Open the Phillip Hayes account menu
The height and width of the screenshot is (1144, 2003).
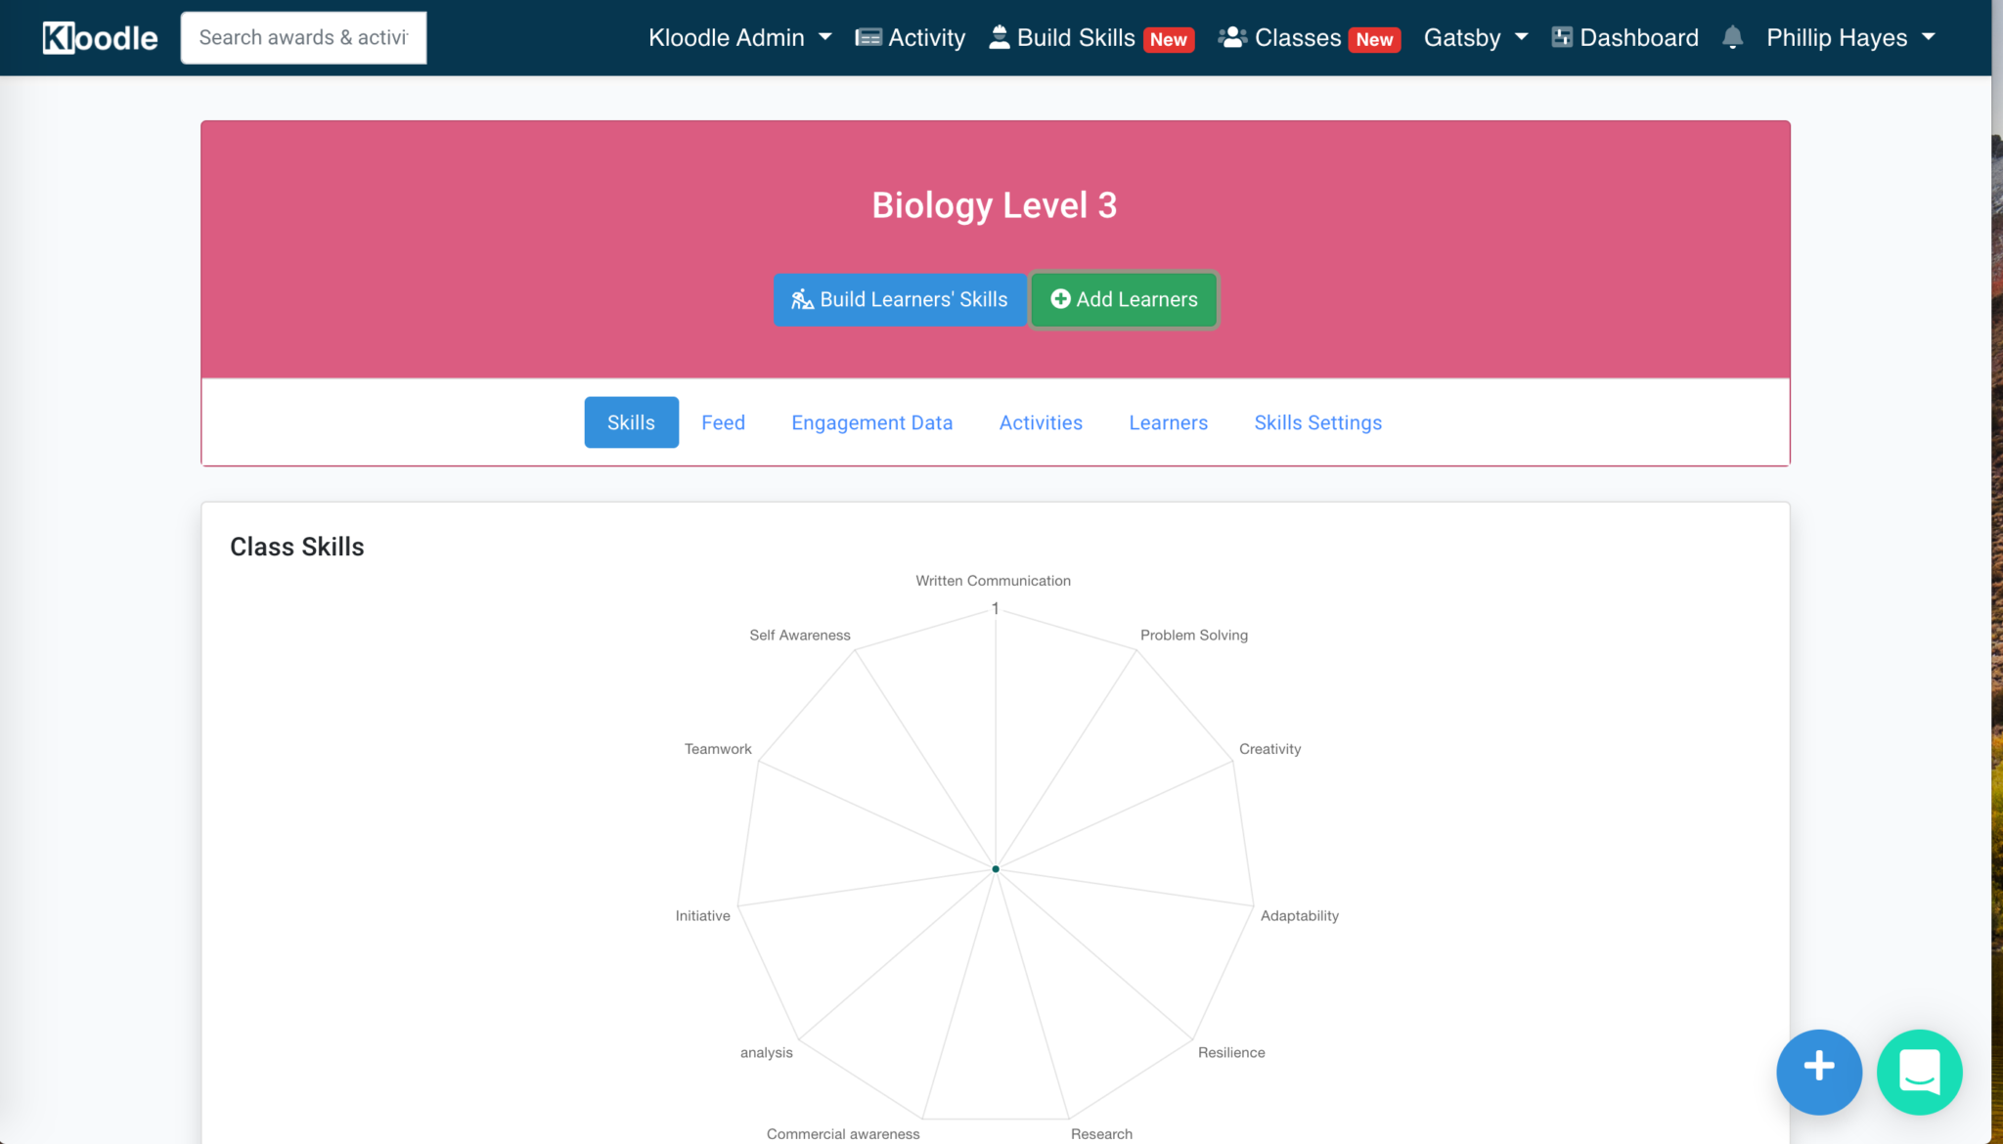(1847, 37)
